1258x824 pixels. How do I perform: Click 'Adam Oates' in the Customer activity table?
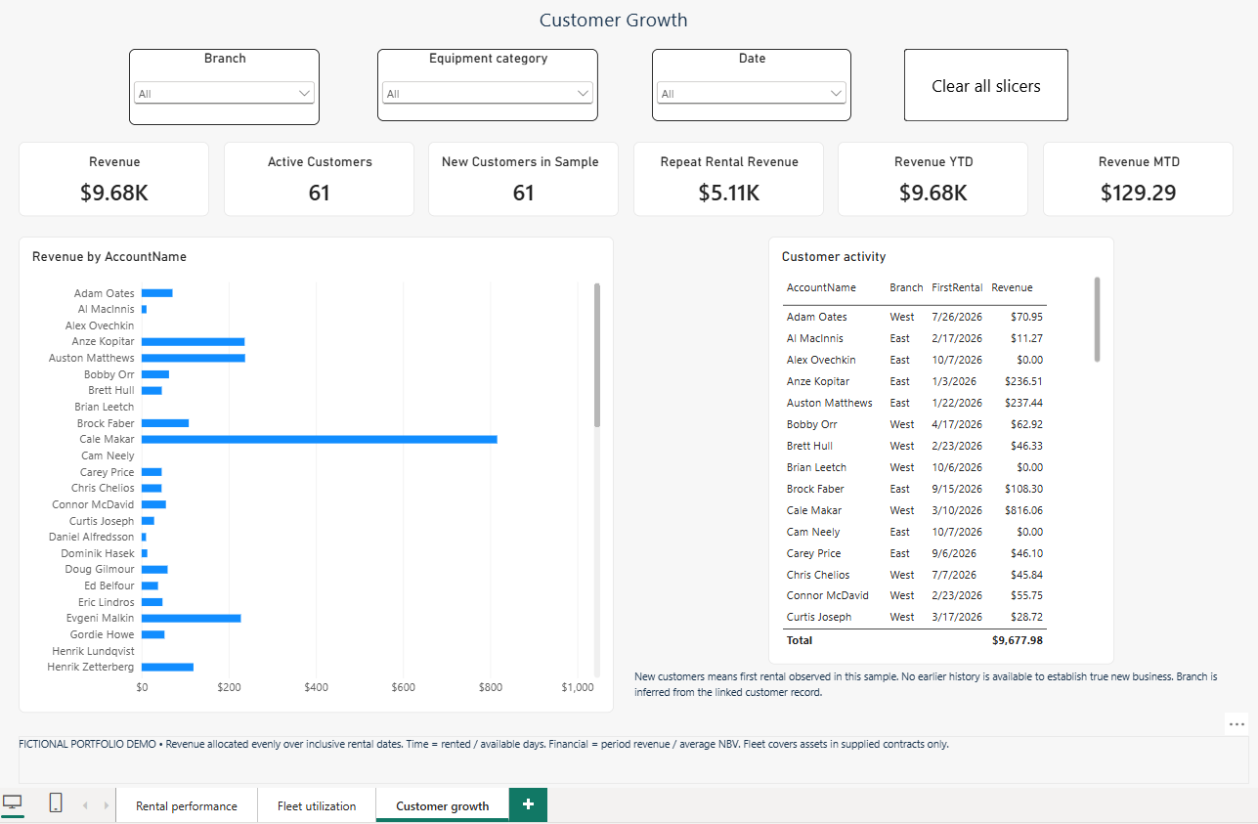(817, 317)
